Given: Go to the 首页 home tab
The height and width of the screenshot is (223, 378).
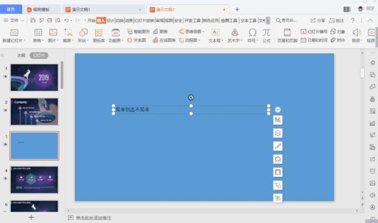Looking at the screenshot, I should tap(11, 9).
